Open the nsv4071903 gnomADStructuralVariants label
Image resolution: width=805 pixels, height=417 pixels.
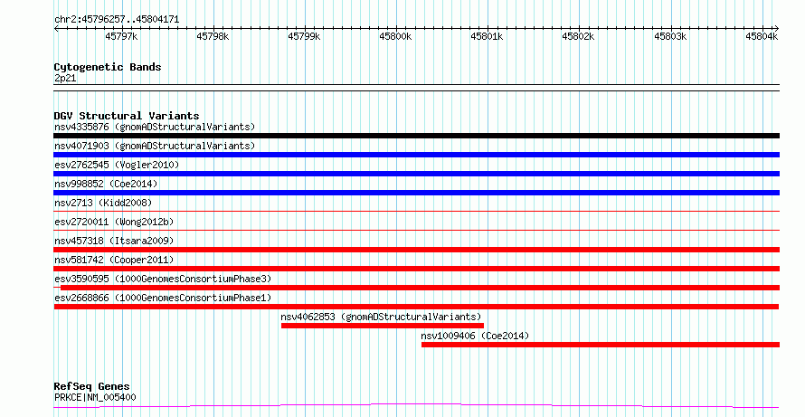point(155,146)
